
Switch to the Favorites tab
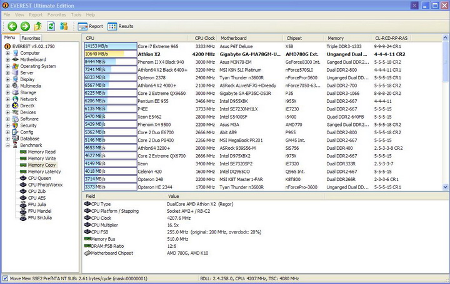coord(31,38)
